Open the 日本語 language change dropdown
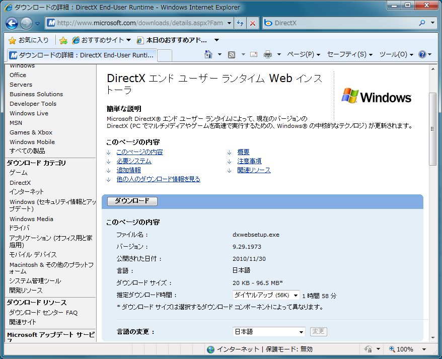 coord(269,332)
